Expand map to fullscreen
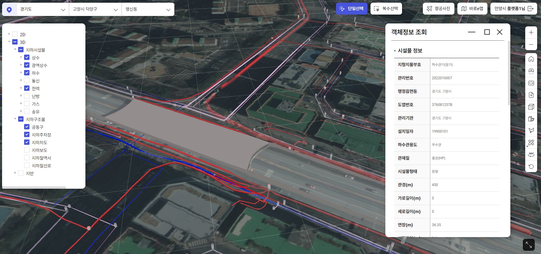Image resolution: width=541 pixels, height=254 pixels. 529,245
